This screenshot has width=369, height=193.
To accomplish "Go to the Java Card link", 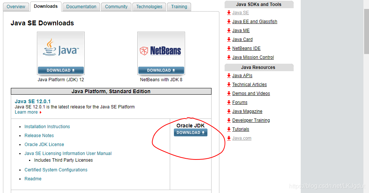I will pos(243,39).
